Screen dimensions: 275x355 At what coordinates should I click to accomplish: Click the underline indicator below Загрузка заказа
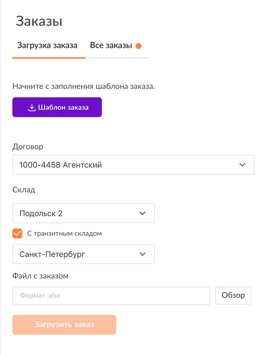pos(48,58)
